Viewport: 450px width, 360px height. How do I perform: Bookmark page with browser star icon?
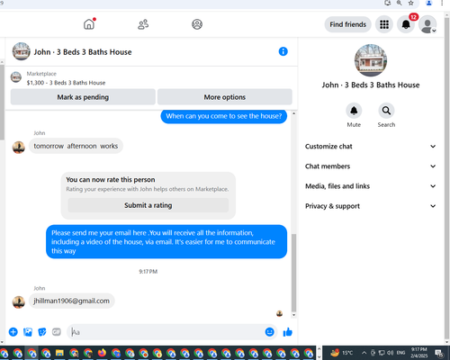click(411, 3)
